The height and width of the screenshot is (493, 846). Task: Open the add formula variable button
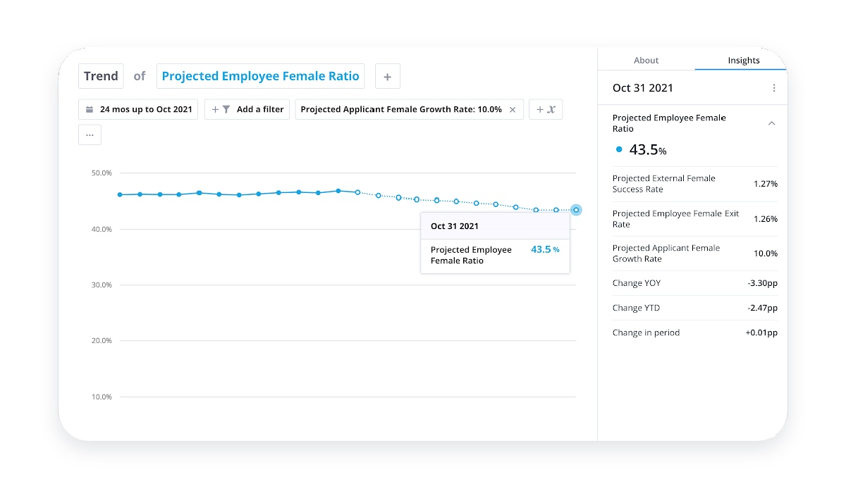(546, 110)
